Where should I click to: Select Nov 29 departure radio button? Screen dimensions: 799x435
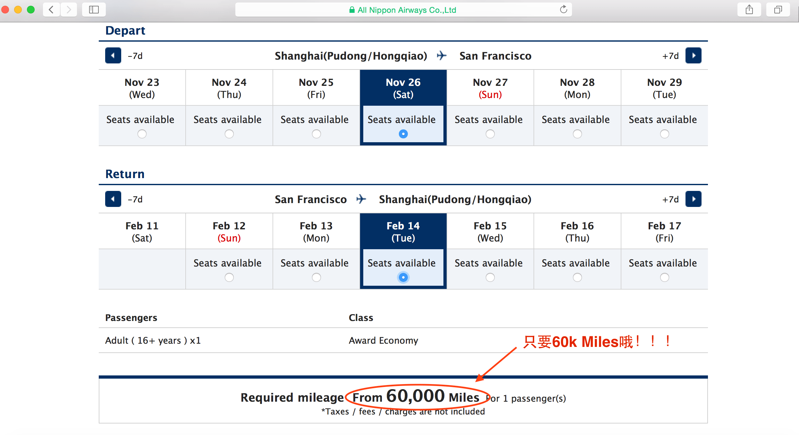click(x=665, y=134)
